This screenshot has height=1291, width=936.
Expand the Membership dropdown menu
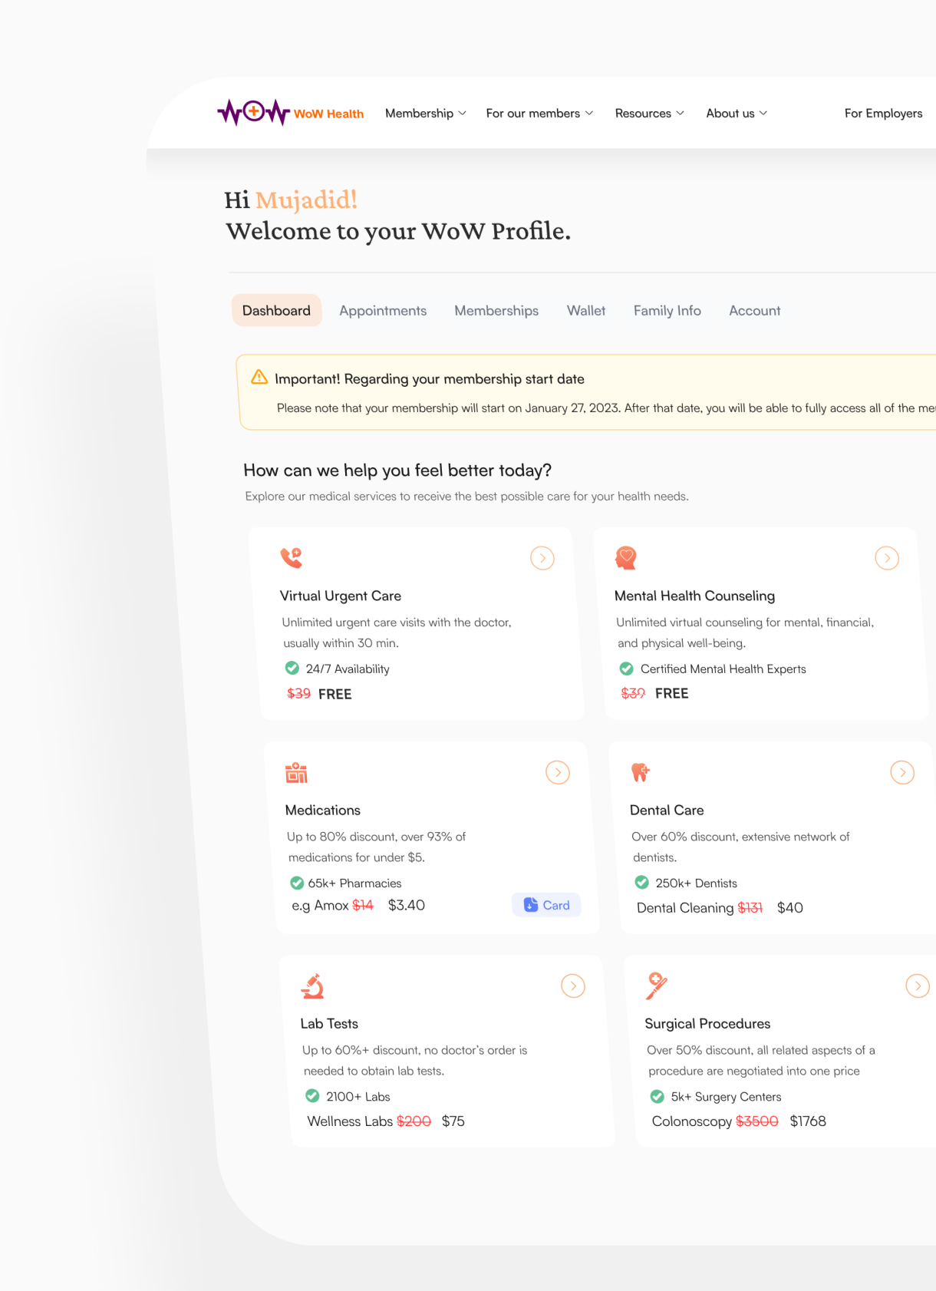point(425,113)
